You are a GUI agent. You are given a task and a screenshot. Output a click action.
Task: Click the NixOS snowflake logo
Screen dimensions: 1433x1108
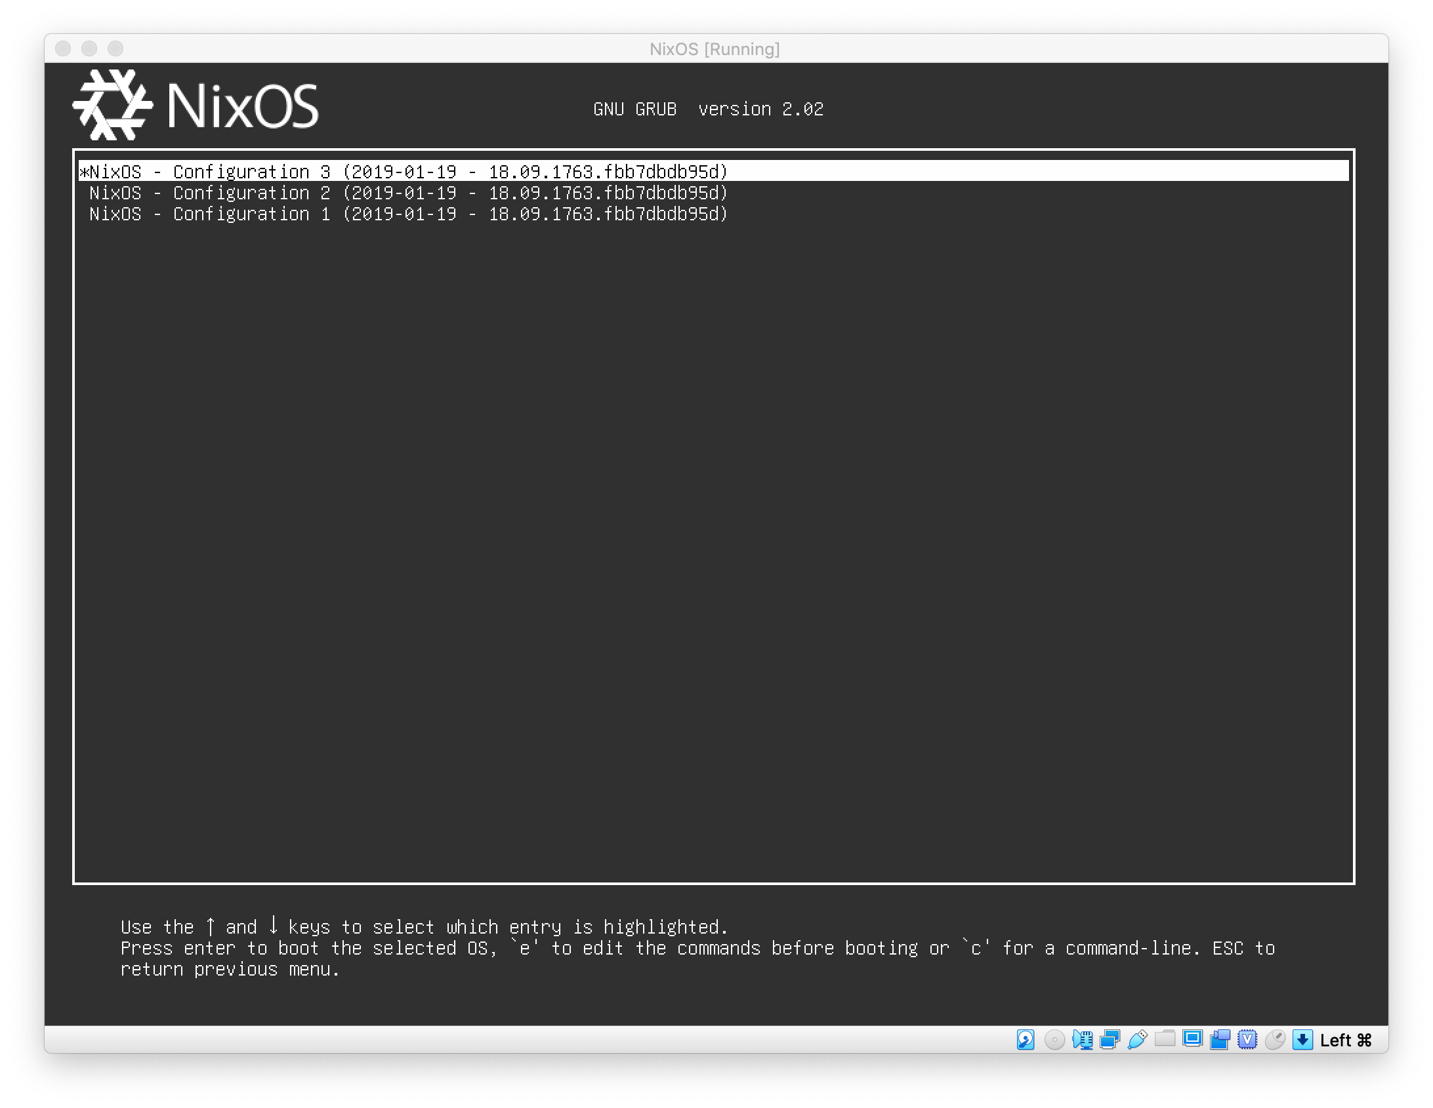click(x=112, y=105)
